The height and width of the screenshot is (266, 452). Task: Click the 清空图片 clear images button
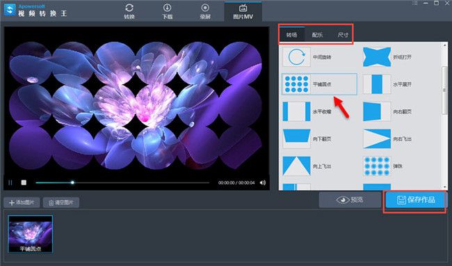(60, 203)
